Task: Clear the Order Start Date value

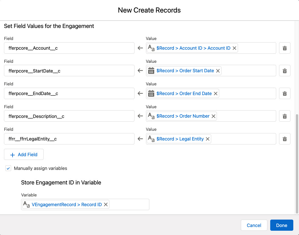Action: coord(218,71)
